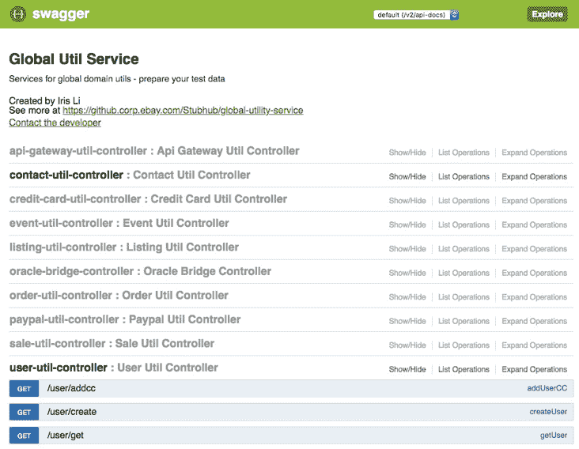Expand Operations for contact-util-controller
This screenshot has height=449, width=579.
[535, 177]
